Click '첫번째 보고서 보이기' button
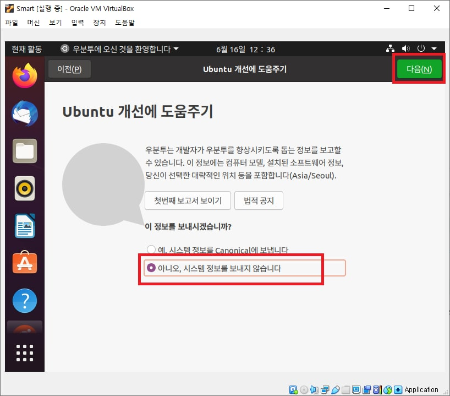This screenshot has width=450, height=396. [x=188, y=200]
